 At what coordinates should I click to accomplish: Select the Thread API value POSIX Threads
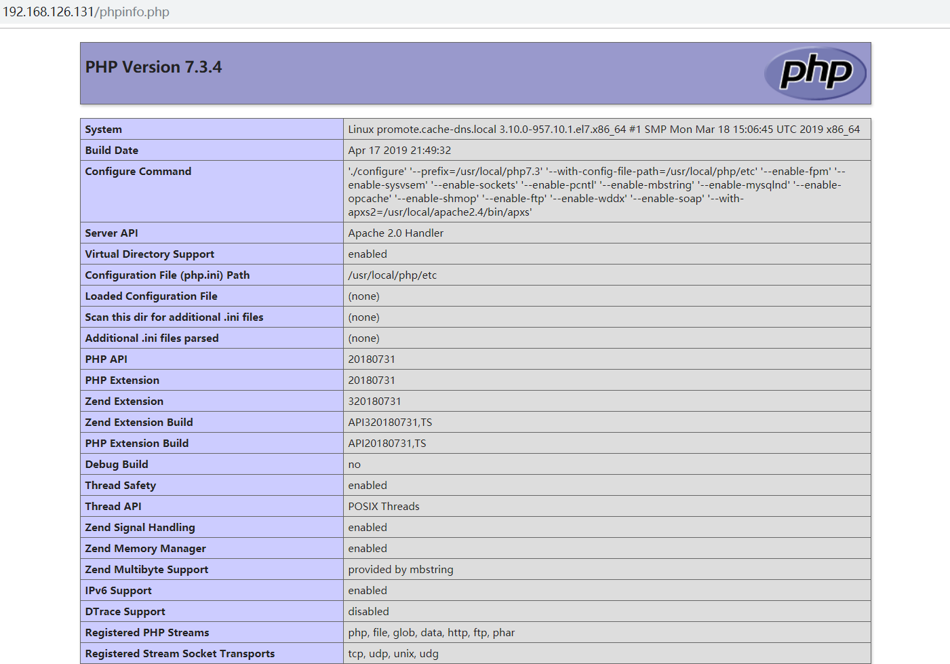(x=384, y=506)
